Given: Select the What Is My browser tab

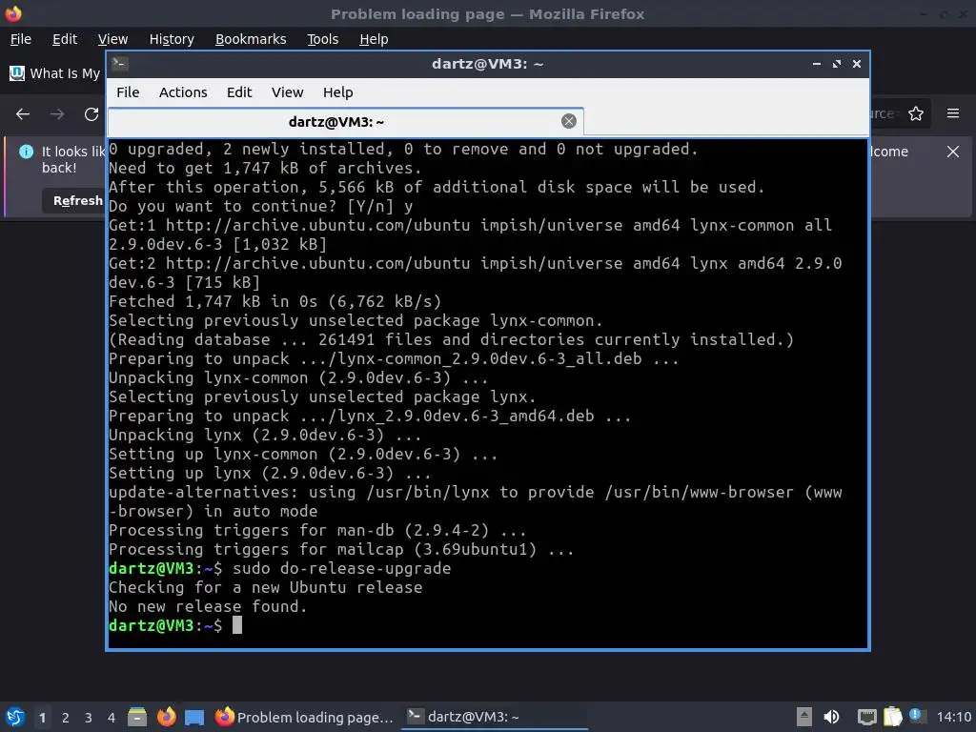Looking at the screenshot, I should [54, 73].
